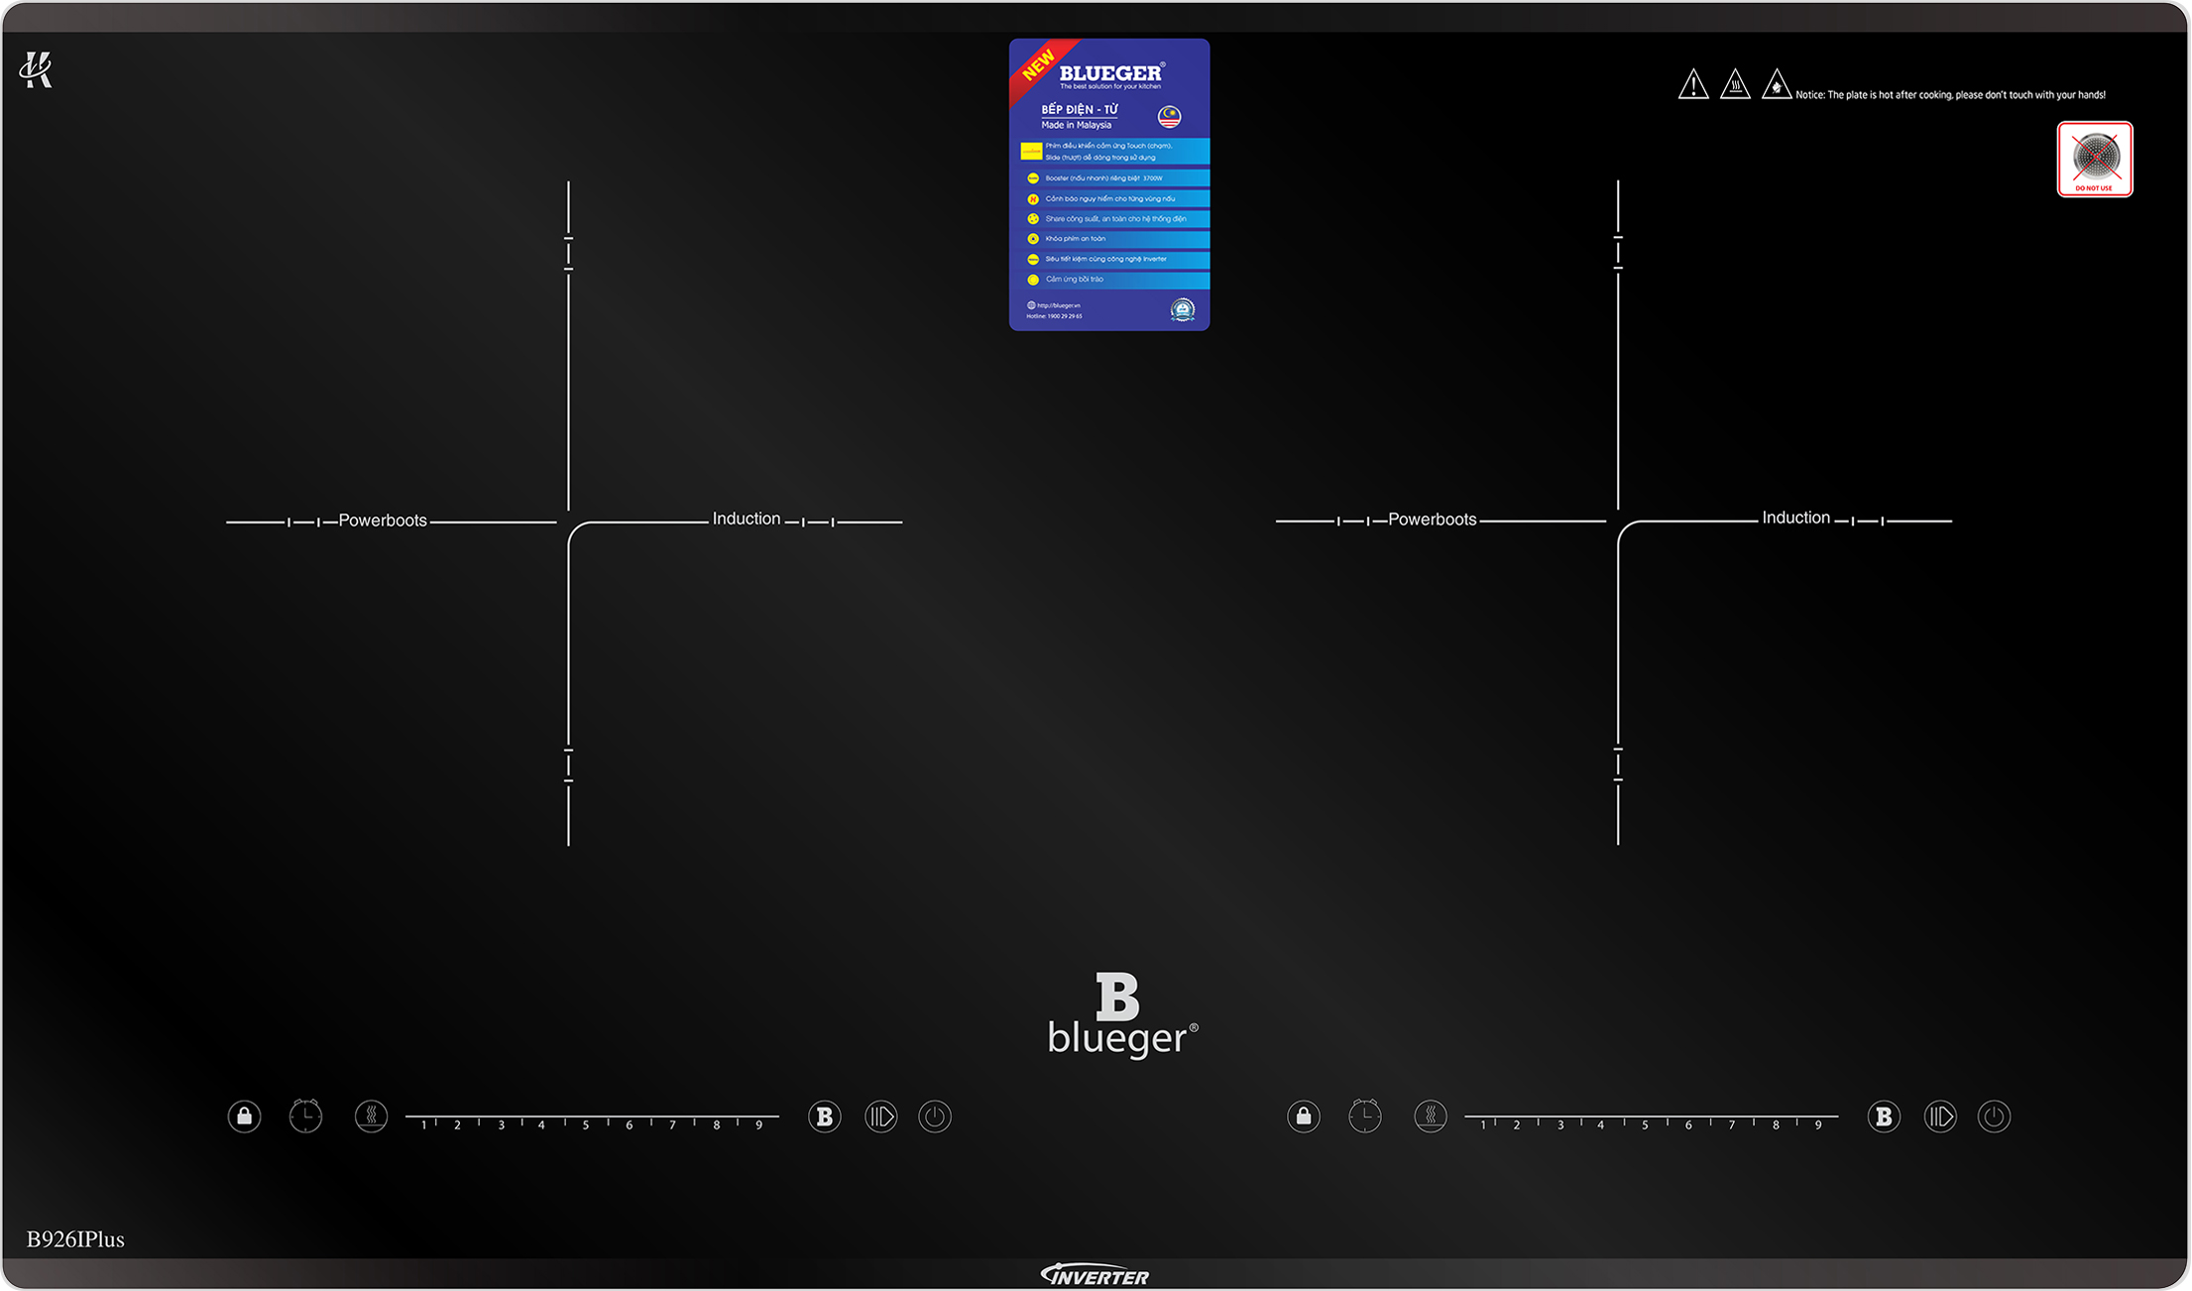Click the first plain warning triangle icon
The image size is (2192, 1291).
click(x=1693, y=84)
